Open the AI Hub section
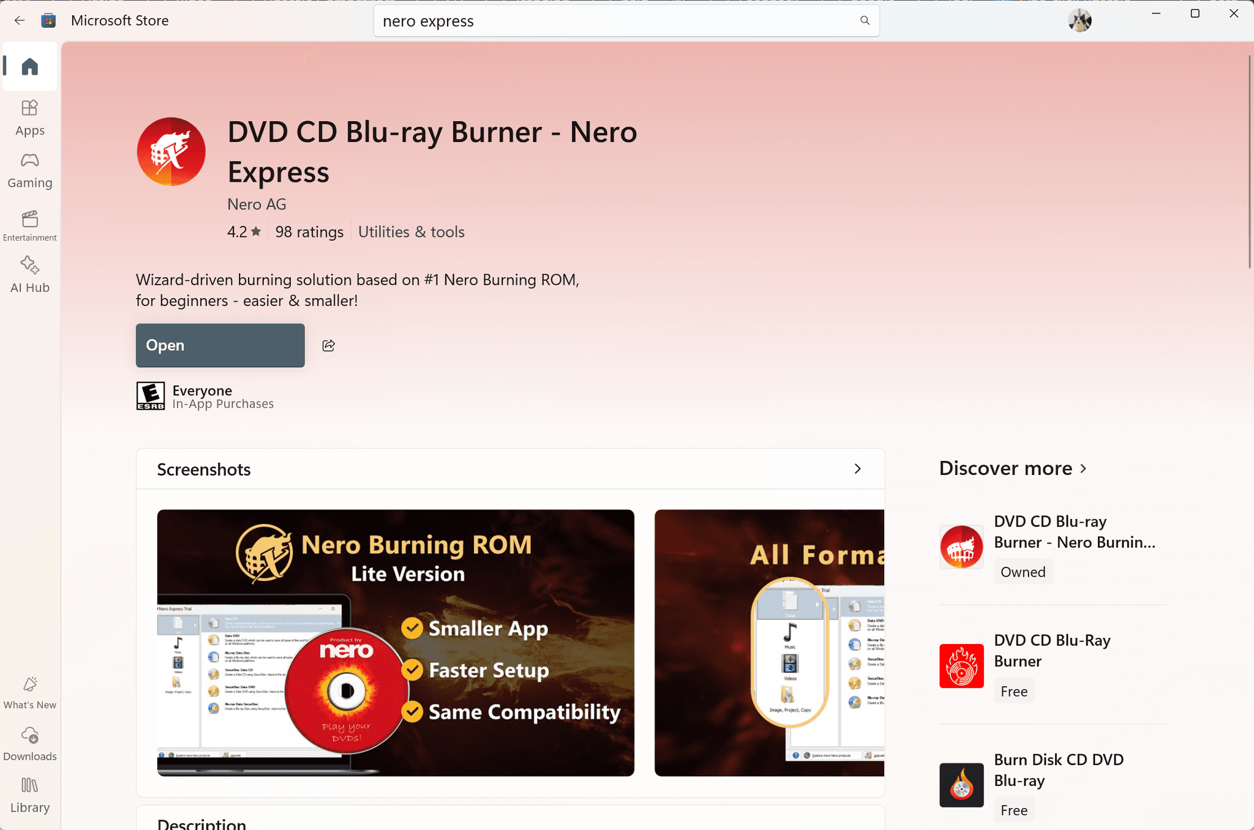The image size is (1254, 830). 29,274
